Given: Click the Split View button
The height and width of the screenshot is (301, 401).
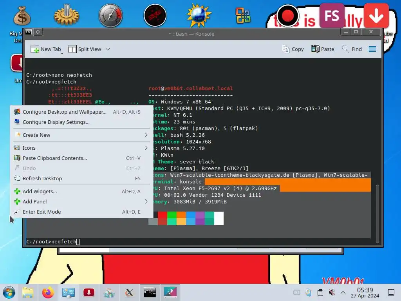Looking at the screenshot, I should tap(85, 49).
